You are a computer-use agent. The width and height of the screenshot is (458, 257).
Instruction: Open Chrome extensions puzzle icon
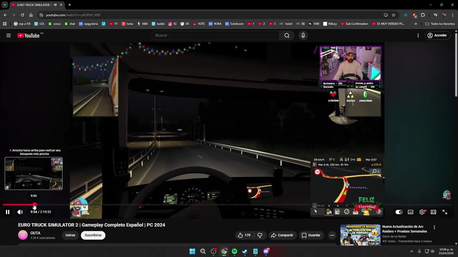423,15
